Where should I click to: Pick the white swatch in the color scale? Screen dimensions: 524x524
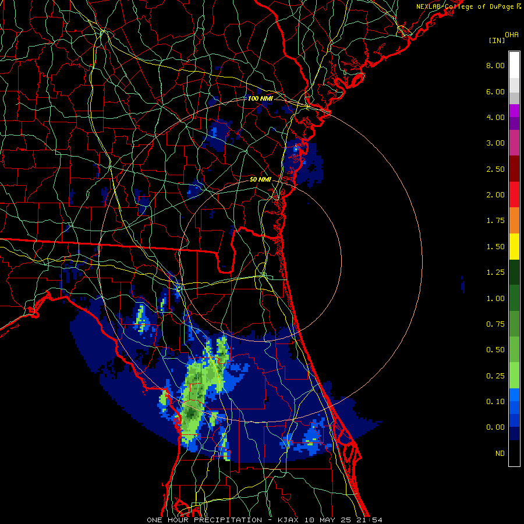[514, 65]
